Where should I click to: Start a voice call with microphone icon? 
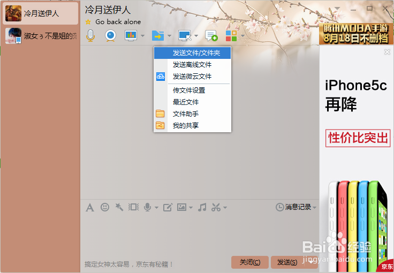[x=90, y=36]
